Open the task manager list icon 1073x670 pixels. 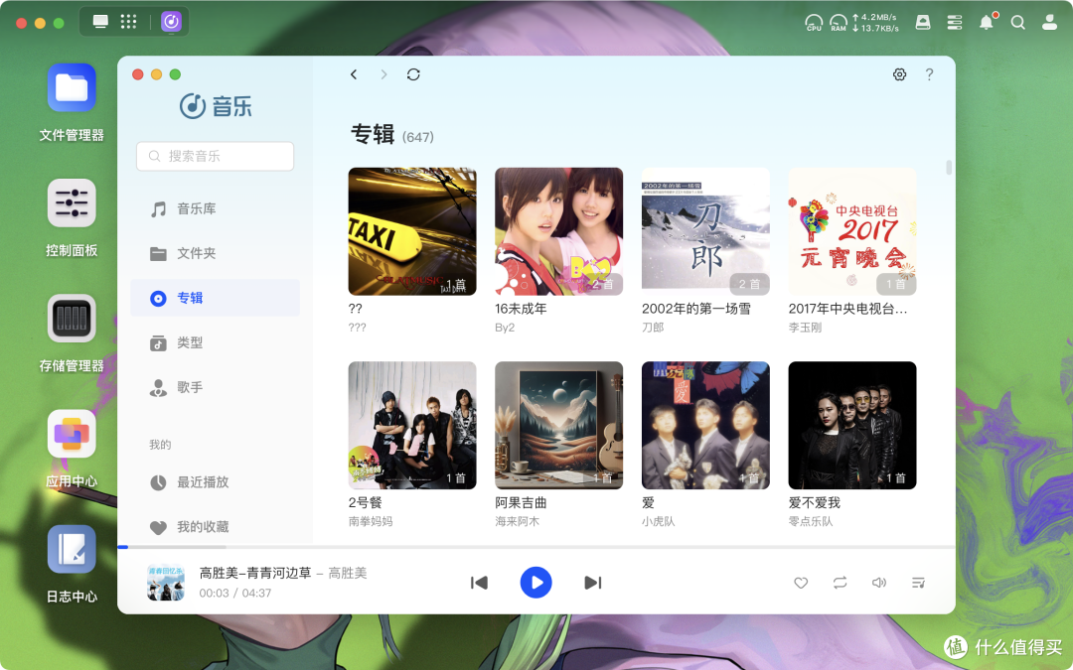(955, 23)
